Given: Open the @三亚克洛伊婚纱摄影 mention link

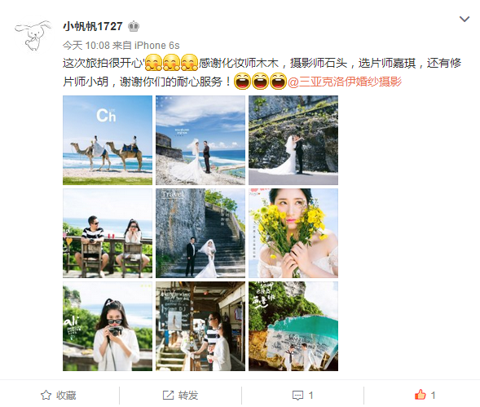Looking at the screenshot, I should [x=345, y=82].
